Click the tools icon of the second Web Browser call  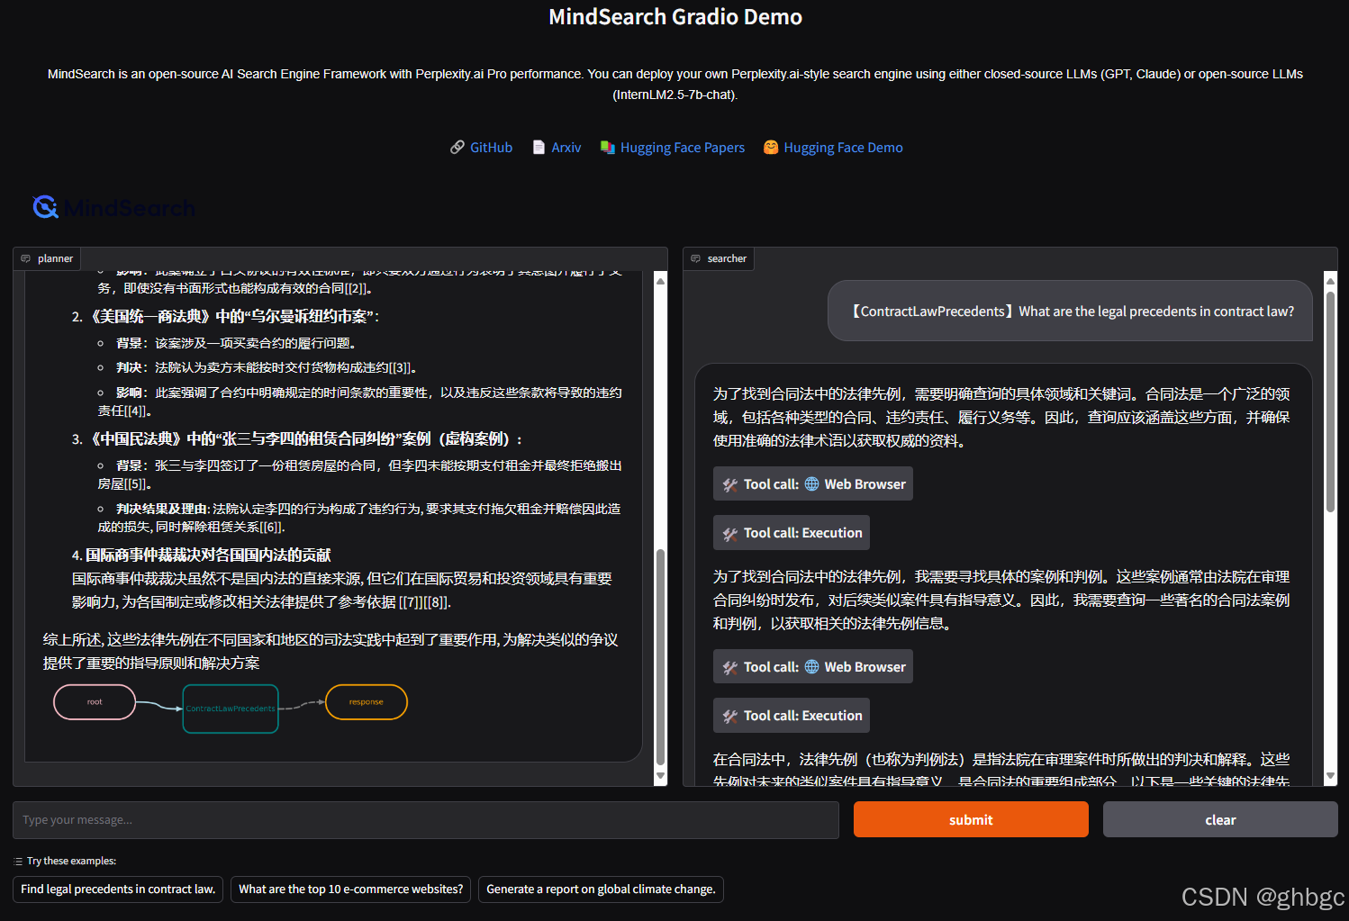pos(730,667)
